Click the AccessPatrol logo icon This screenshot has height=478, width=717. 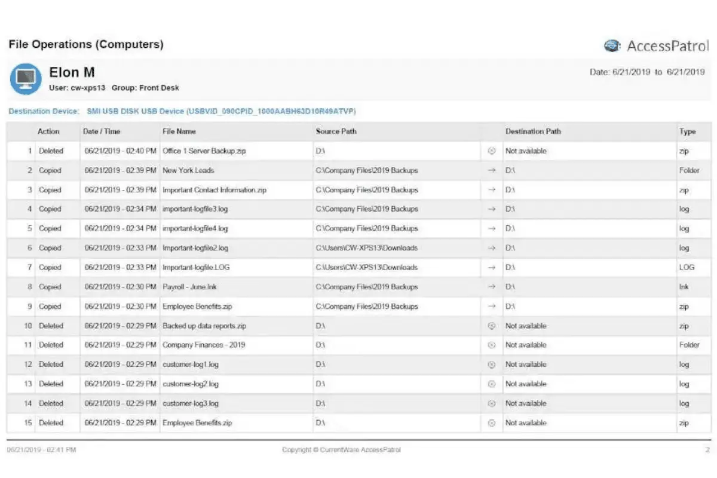(613, 46)
